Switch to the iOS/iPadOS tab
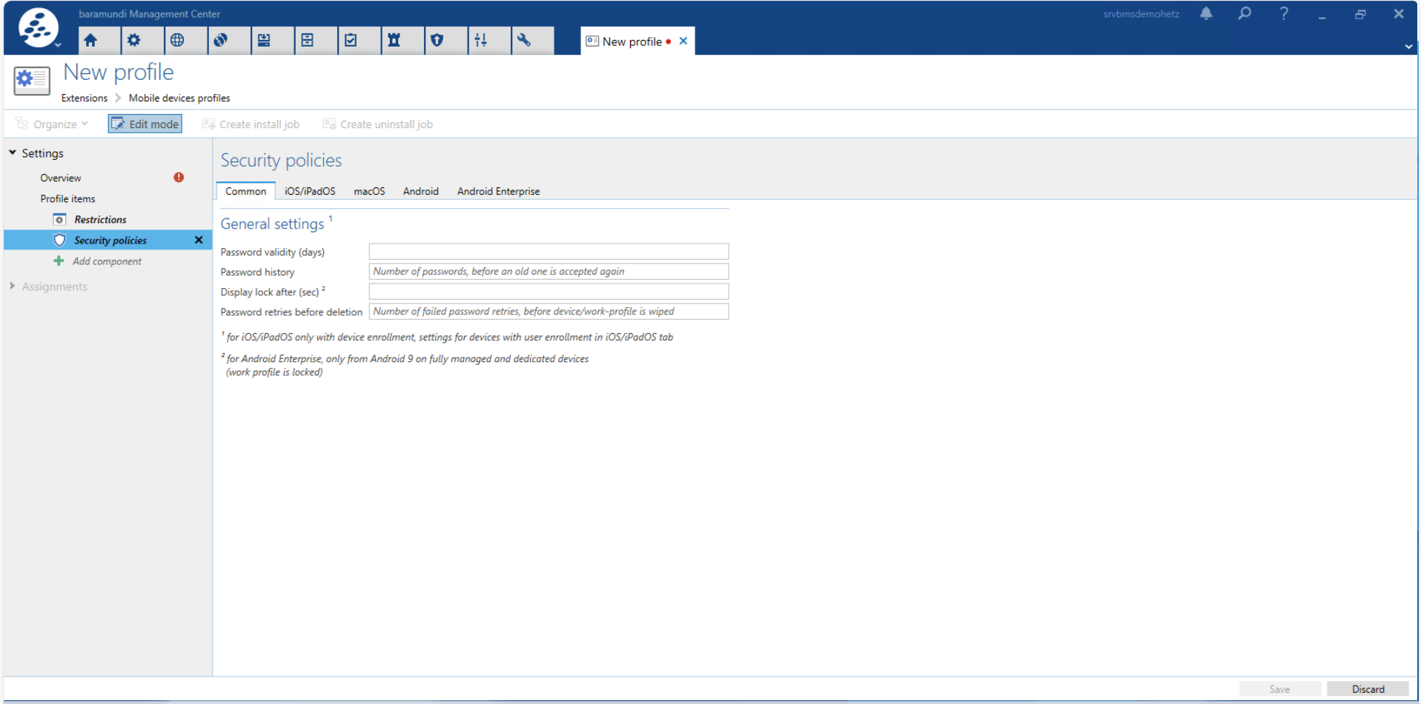This screenshot has width=1421, height=704. click(310, 191)
